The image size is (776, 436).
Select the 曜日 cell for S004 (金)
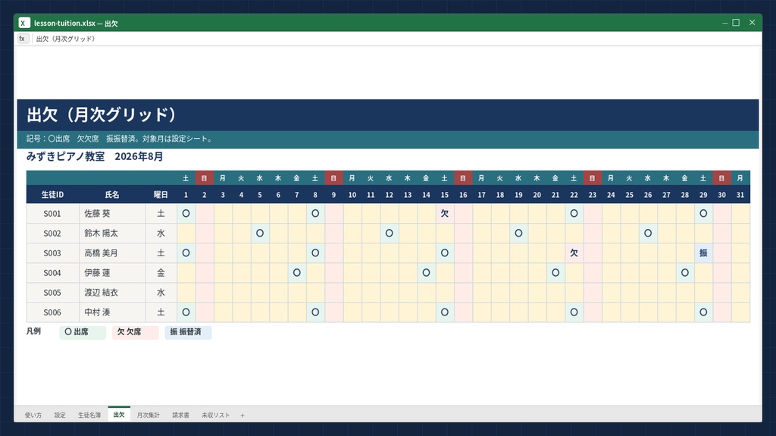click(161, 273)
